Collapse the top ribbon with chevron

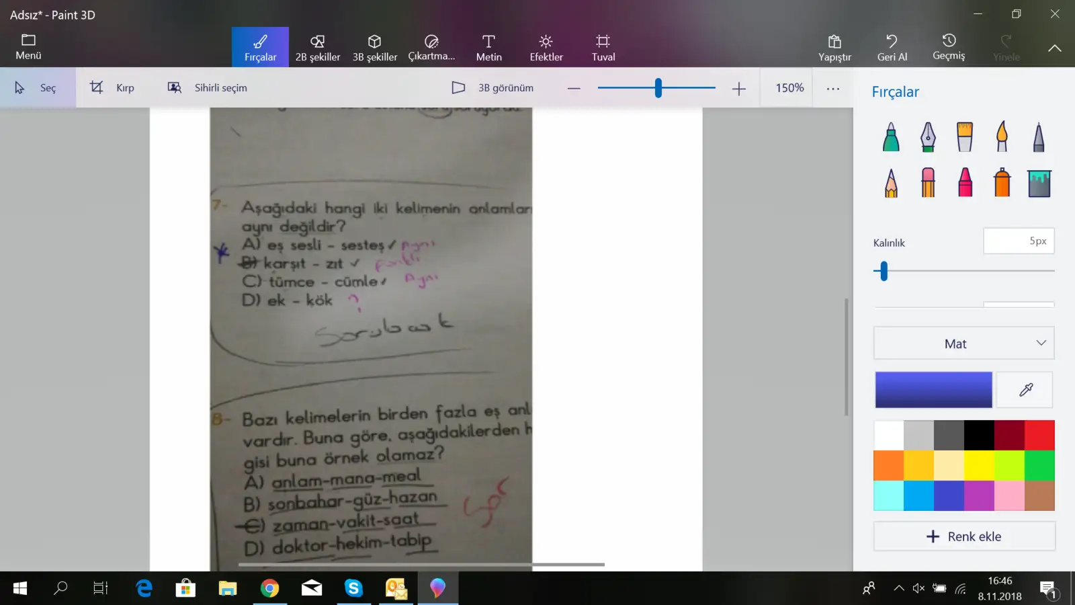[1054, 48]
